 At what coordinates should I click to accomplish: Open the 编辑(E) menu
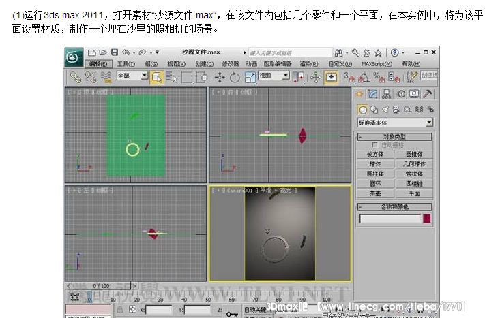(x=98, y=64)
